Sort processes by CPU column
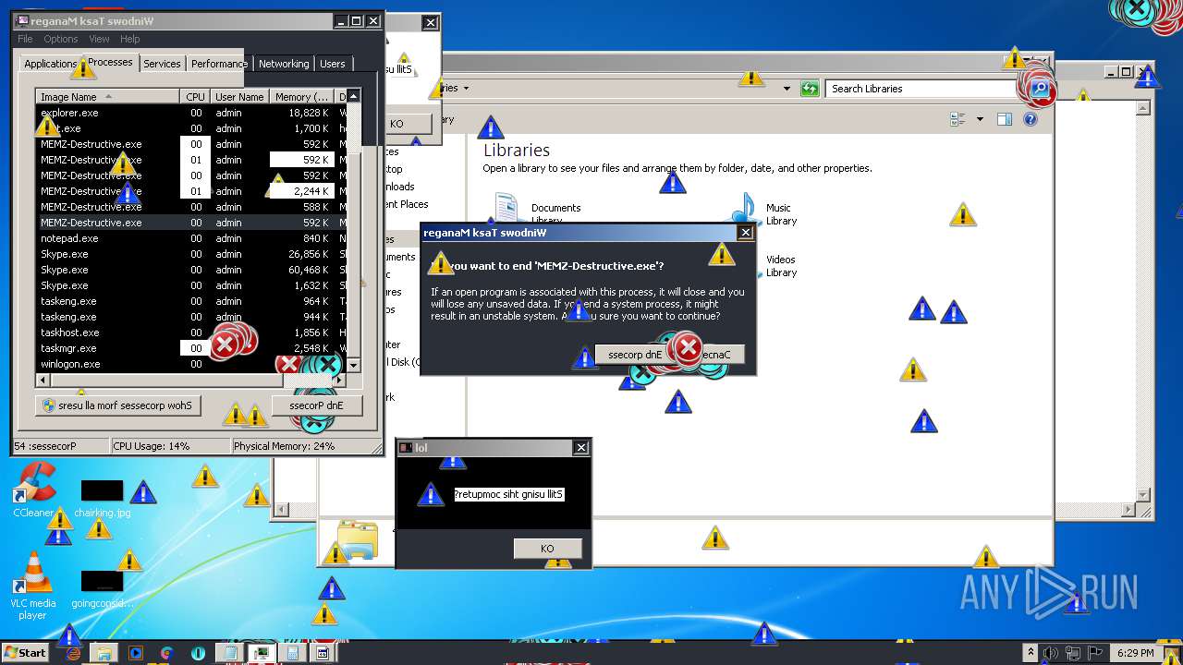The image size is (1183, 665). (195, 96)
